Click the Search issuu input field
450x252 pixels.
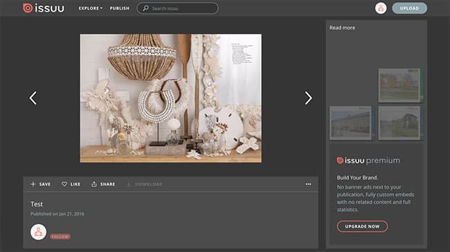(178, 8)
